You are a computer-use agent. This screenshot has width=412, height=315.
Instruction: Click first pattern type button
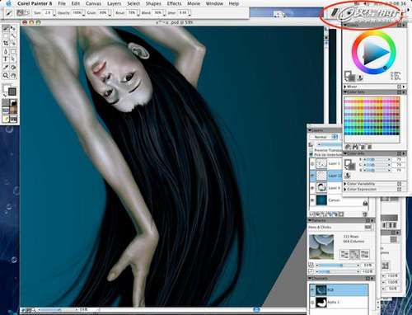click(344, 254)
